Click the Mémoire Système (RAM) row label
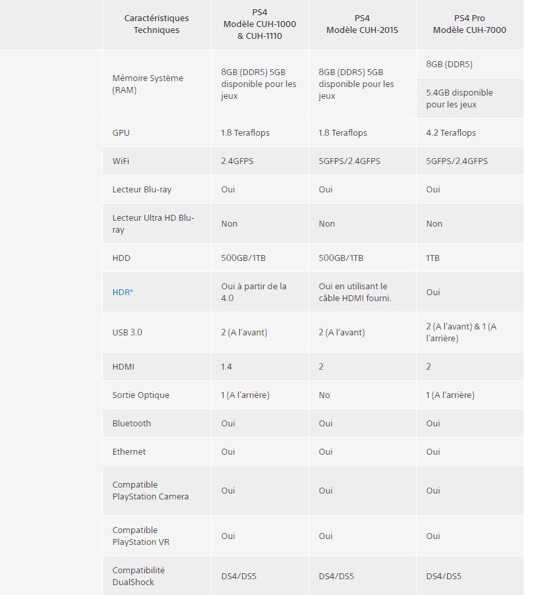 tap(148, 84)
